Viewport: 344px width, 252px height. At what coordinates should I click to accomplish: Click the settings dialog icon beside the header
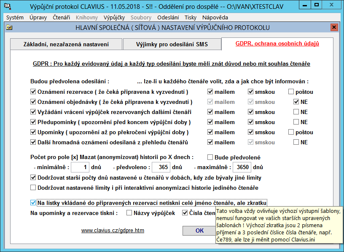(x=9, y=27)
